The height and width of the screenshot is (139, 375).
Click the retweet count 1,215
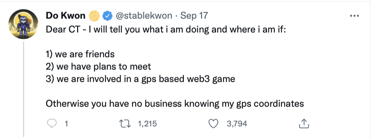point(147,124)
